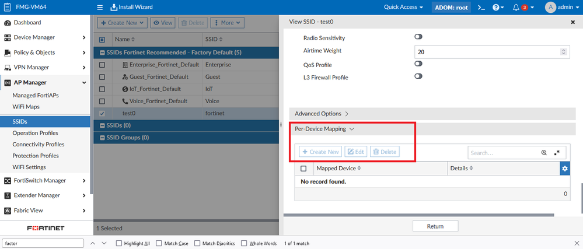Expand Policy & Objects menu

click(44, 52)
